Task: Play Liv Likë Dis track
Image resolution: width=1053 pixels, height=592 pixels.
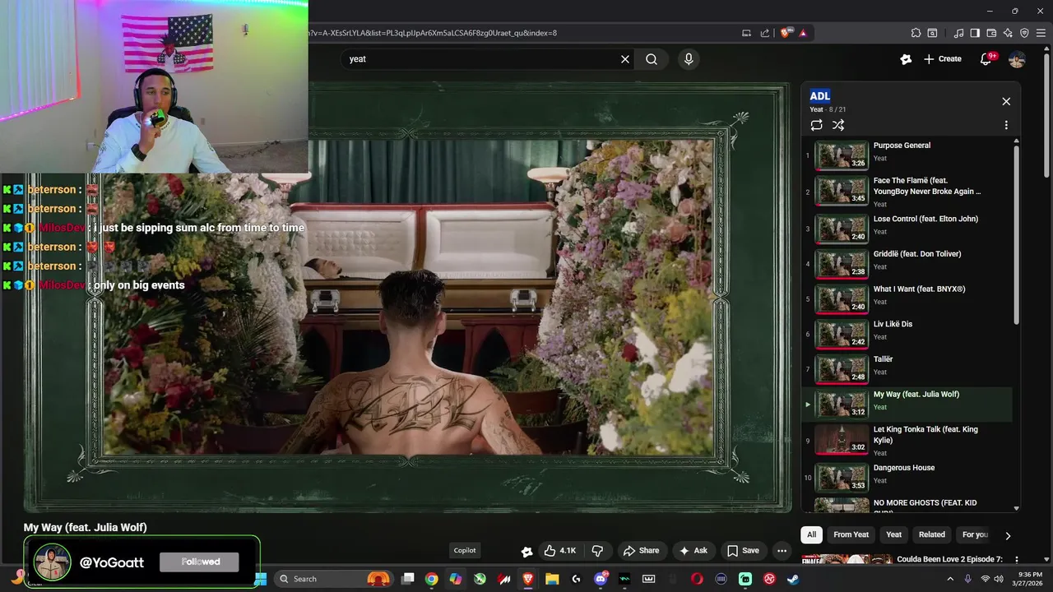Action: [907, 333]
